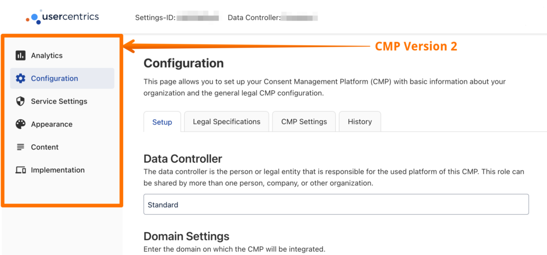Image resolution: width=547 pixels, height=255 pixels.
Task: Click the Domain Settings heading
Action: point(186,236)
